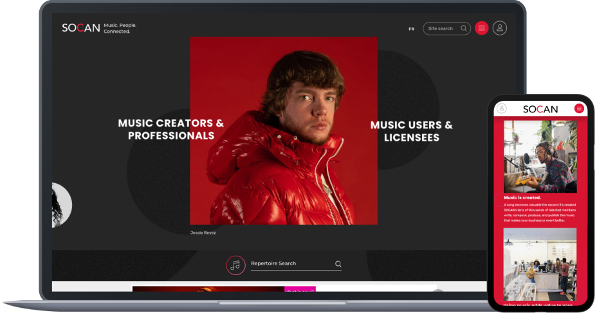Tap the user profile icon on phone
Image resolution: width=597 pixels, height=313 pixels.
(502, 109)
